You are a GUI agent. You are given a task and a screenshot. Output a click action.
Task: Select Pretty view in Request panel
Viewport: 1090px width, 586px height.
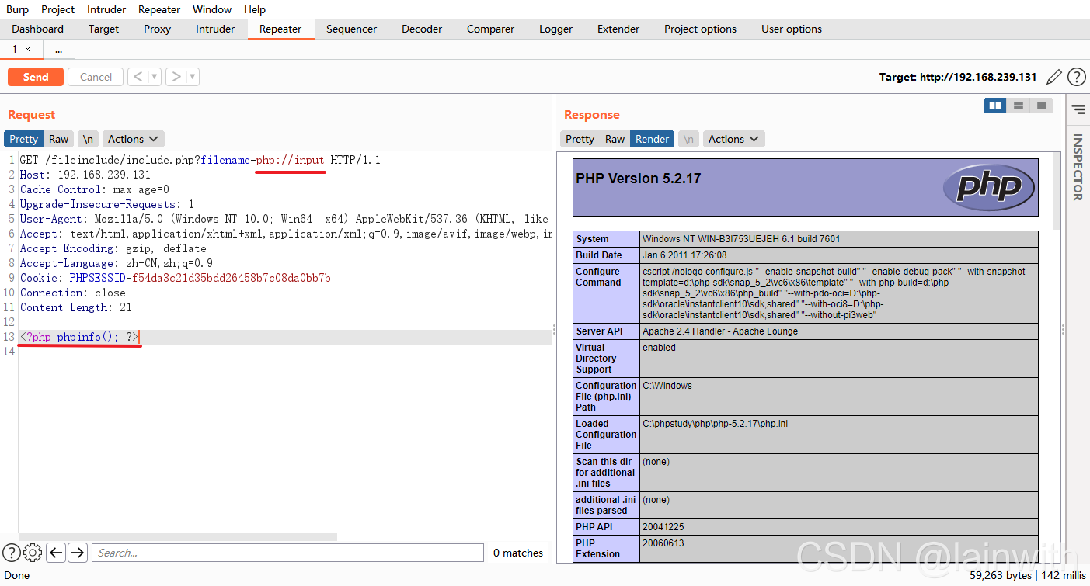[x=23, y=139]
